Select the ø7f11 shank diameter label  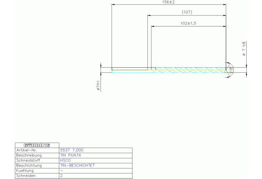click(98, 86)
